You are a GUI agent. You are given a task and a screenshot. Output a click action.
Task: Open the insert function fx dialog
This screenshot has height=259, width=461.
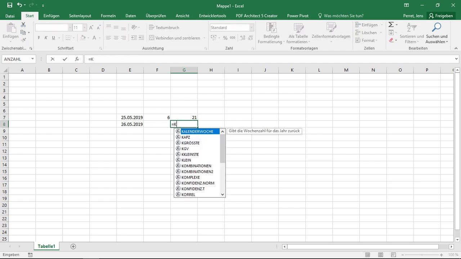tap(77, 59)
